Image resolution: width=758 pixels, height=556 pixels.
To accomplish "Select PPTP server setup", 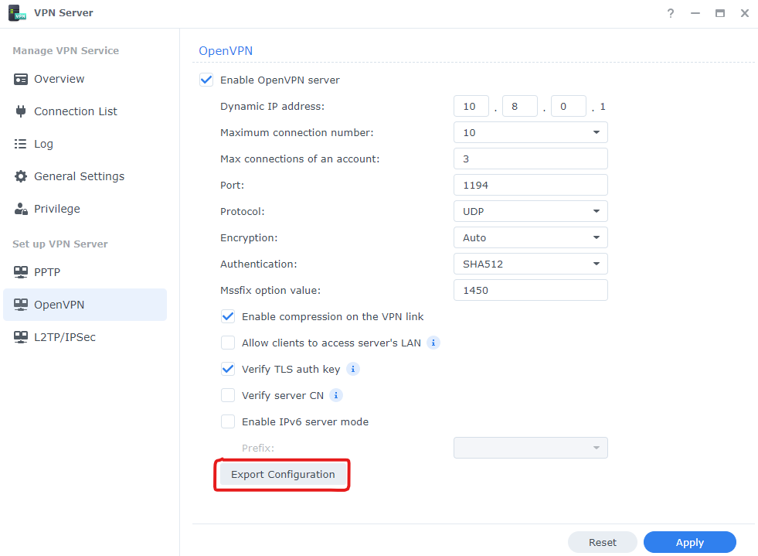I will point(85,272).
